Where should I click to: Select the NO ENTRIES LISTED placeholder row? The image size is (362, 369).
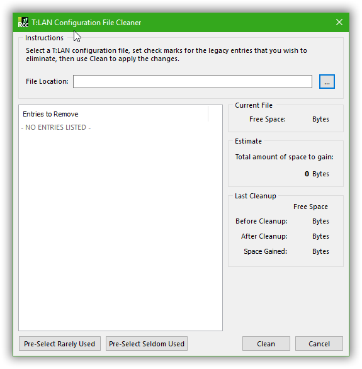pos(56,127)
